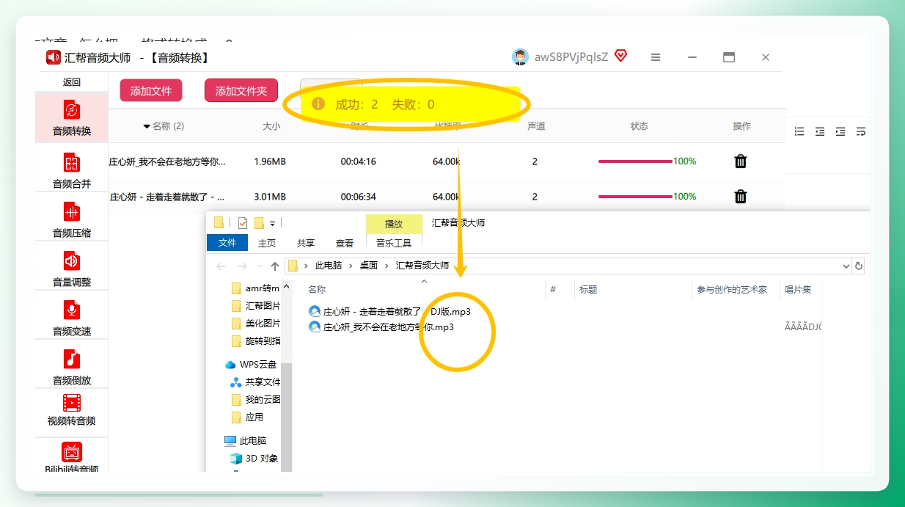Open the Bilibili转音频 tool
The height and width of the screenshot is (507, 905).
72,458
